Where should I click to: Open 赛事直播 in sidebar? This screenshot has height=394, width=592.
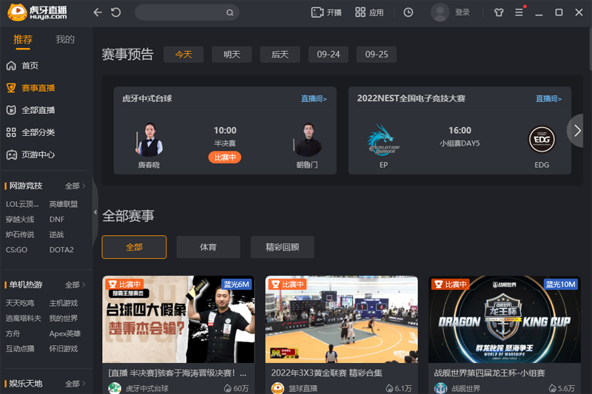[x=31, y=88]
